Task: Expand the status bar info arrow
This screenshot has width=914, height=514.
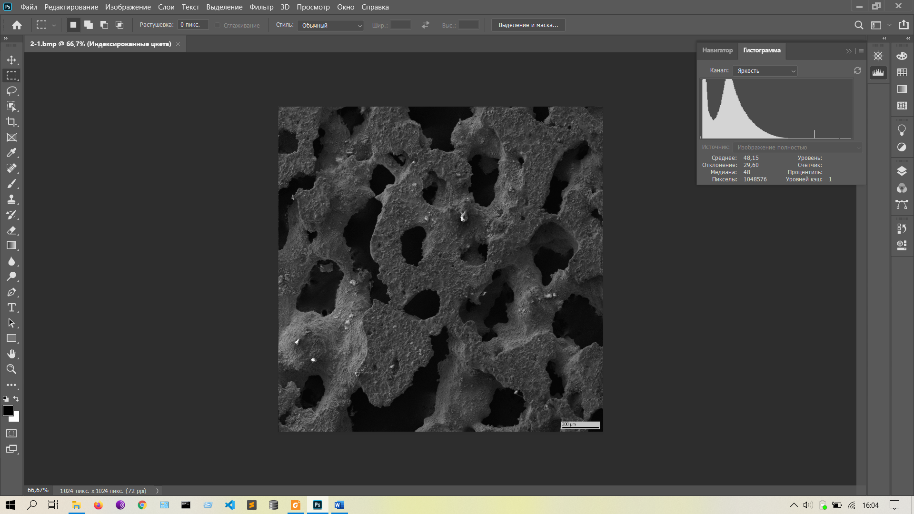Action: point(157,491)
